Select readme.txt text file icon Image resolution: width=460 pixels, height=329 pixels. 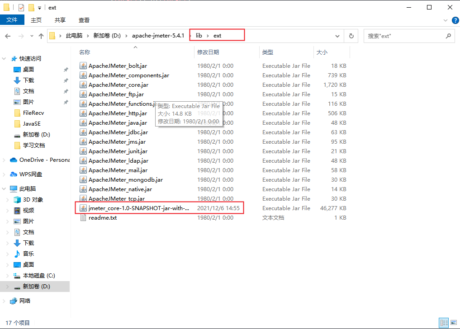coord(83,217)
